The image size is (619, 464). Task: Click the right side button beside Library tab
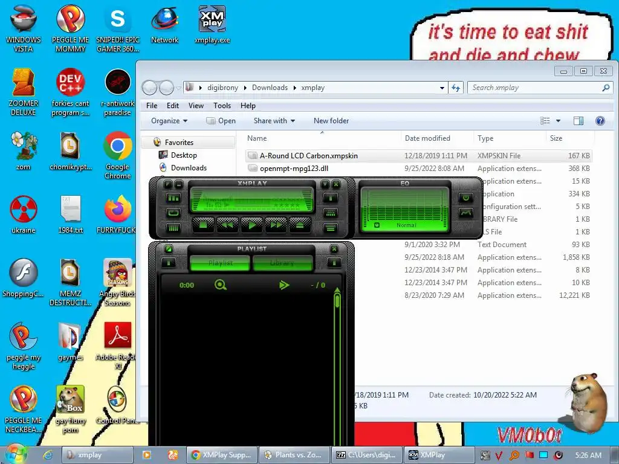[334, 263]
